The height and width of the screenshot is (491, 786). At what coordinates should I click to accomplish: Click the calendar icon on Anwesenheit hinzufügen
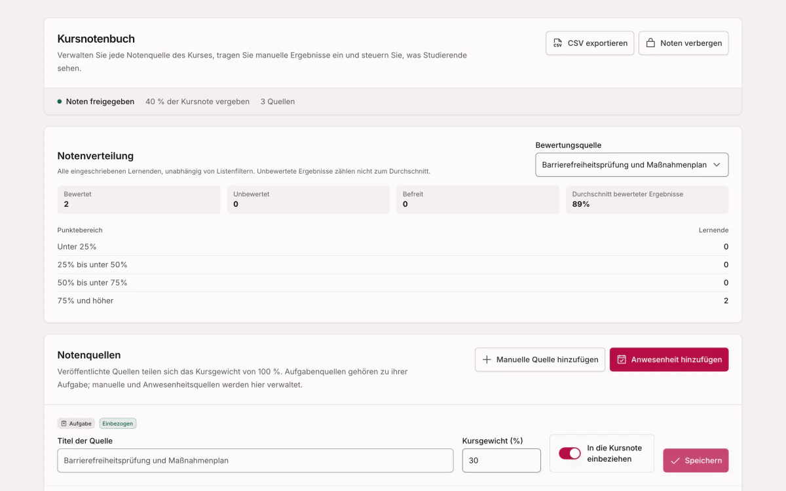pyautogui.click(x=622, y=359)
